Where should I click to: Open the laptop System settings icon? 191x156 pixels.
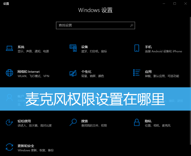point(9,48)
